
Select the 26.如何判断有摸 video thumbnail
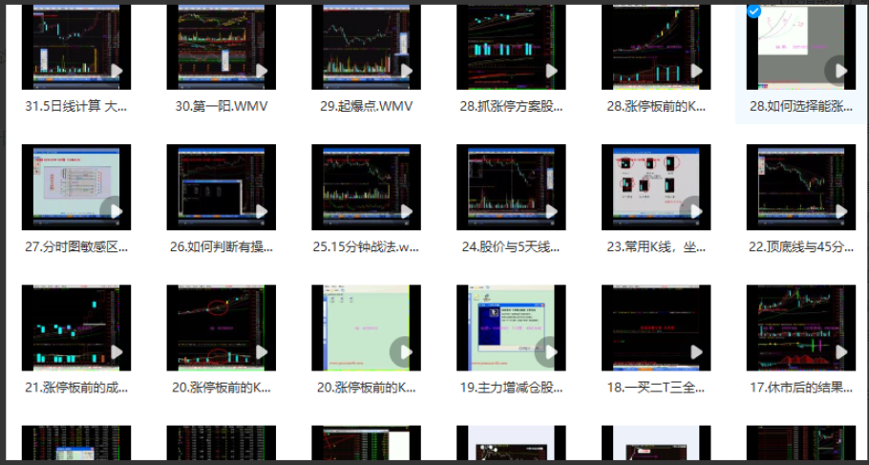tap(221, 187)
